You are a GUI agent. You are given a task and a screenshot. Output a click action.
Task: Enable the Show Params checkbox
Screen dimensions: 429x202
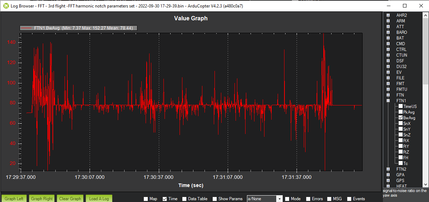(x=214, y=199)
